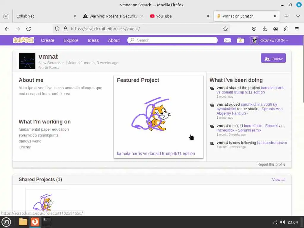Screen dimensions: 304x228
Task: Open the shared project thumbnail
Action: pos(47,202)
